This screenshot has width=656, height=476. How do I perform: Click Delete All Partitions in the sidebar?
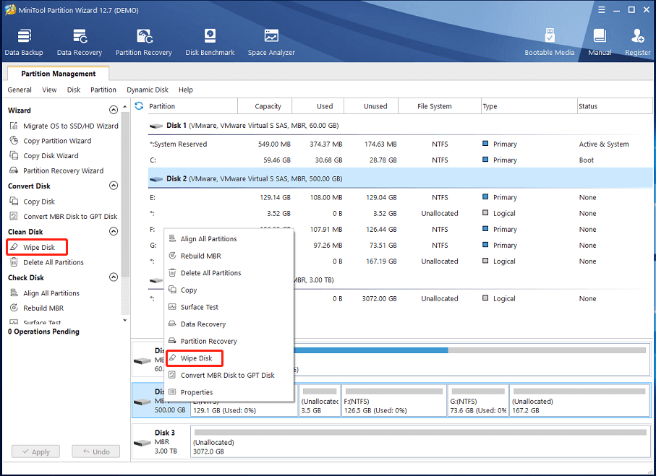pos(46,262)
